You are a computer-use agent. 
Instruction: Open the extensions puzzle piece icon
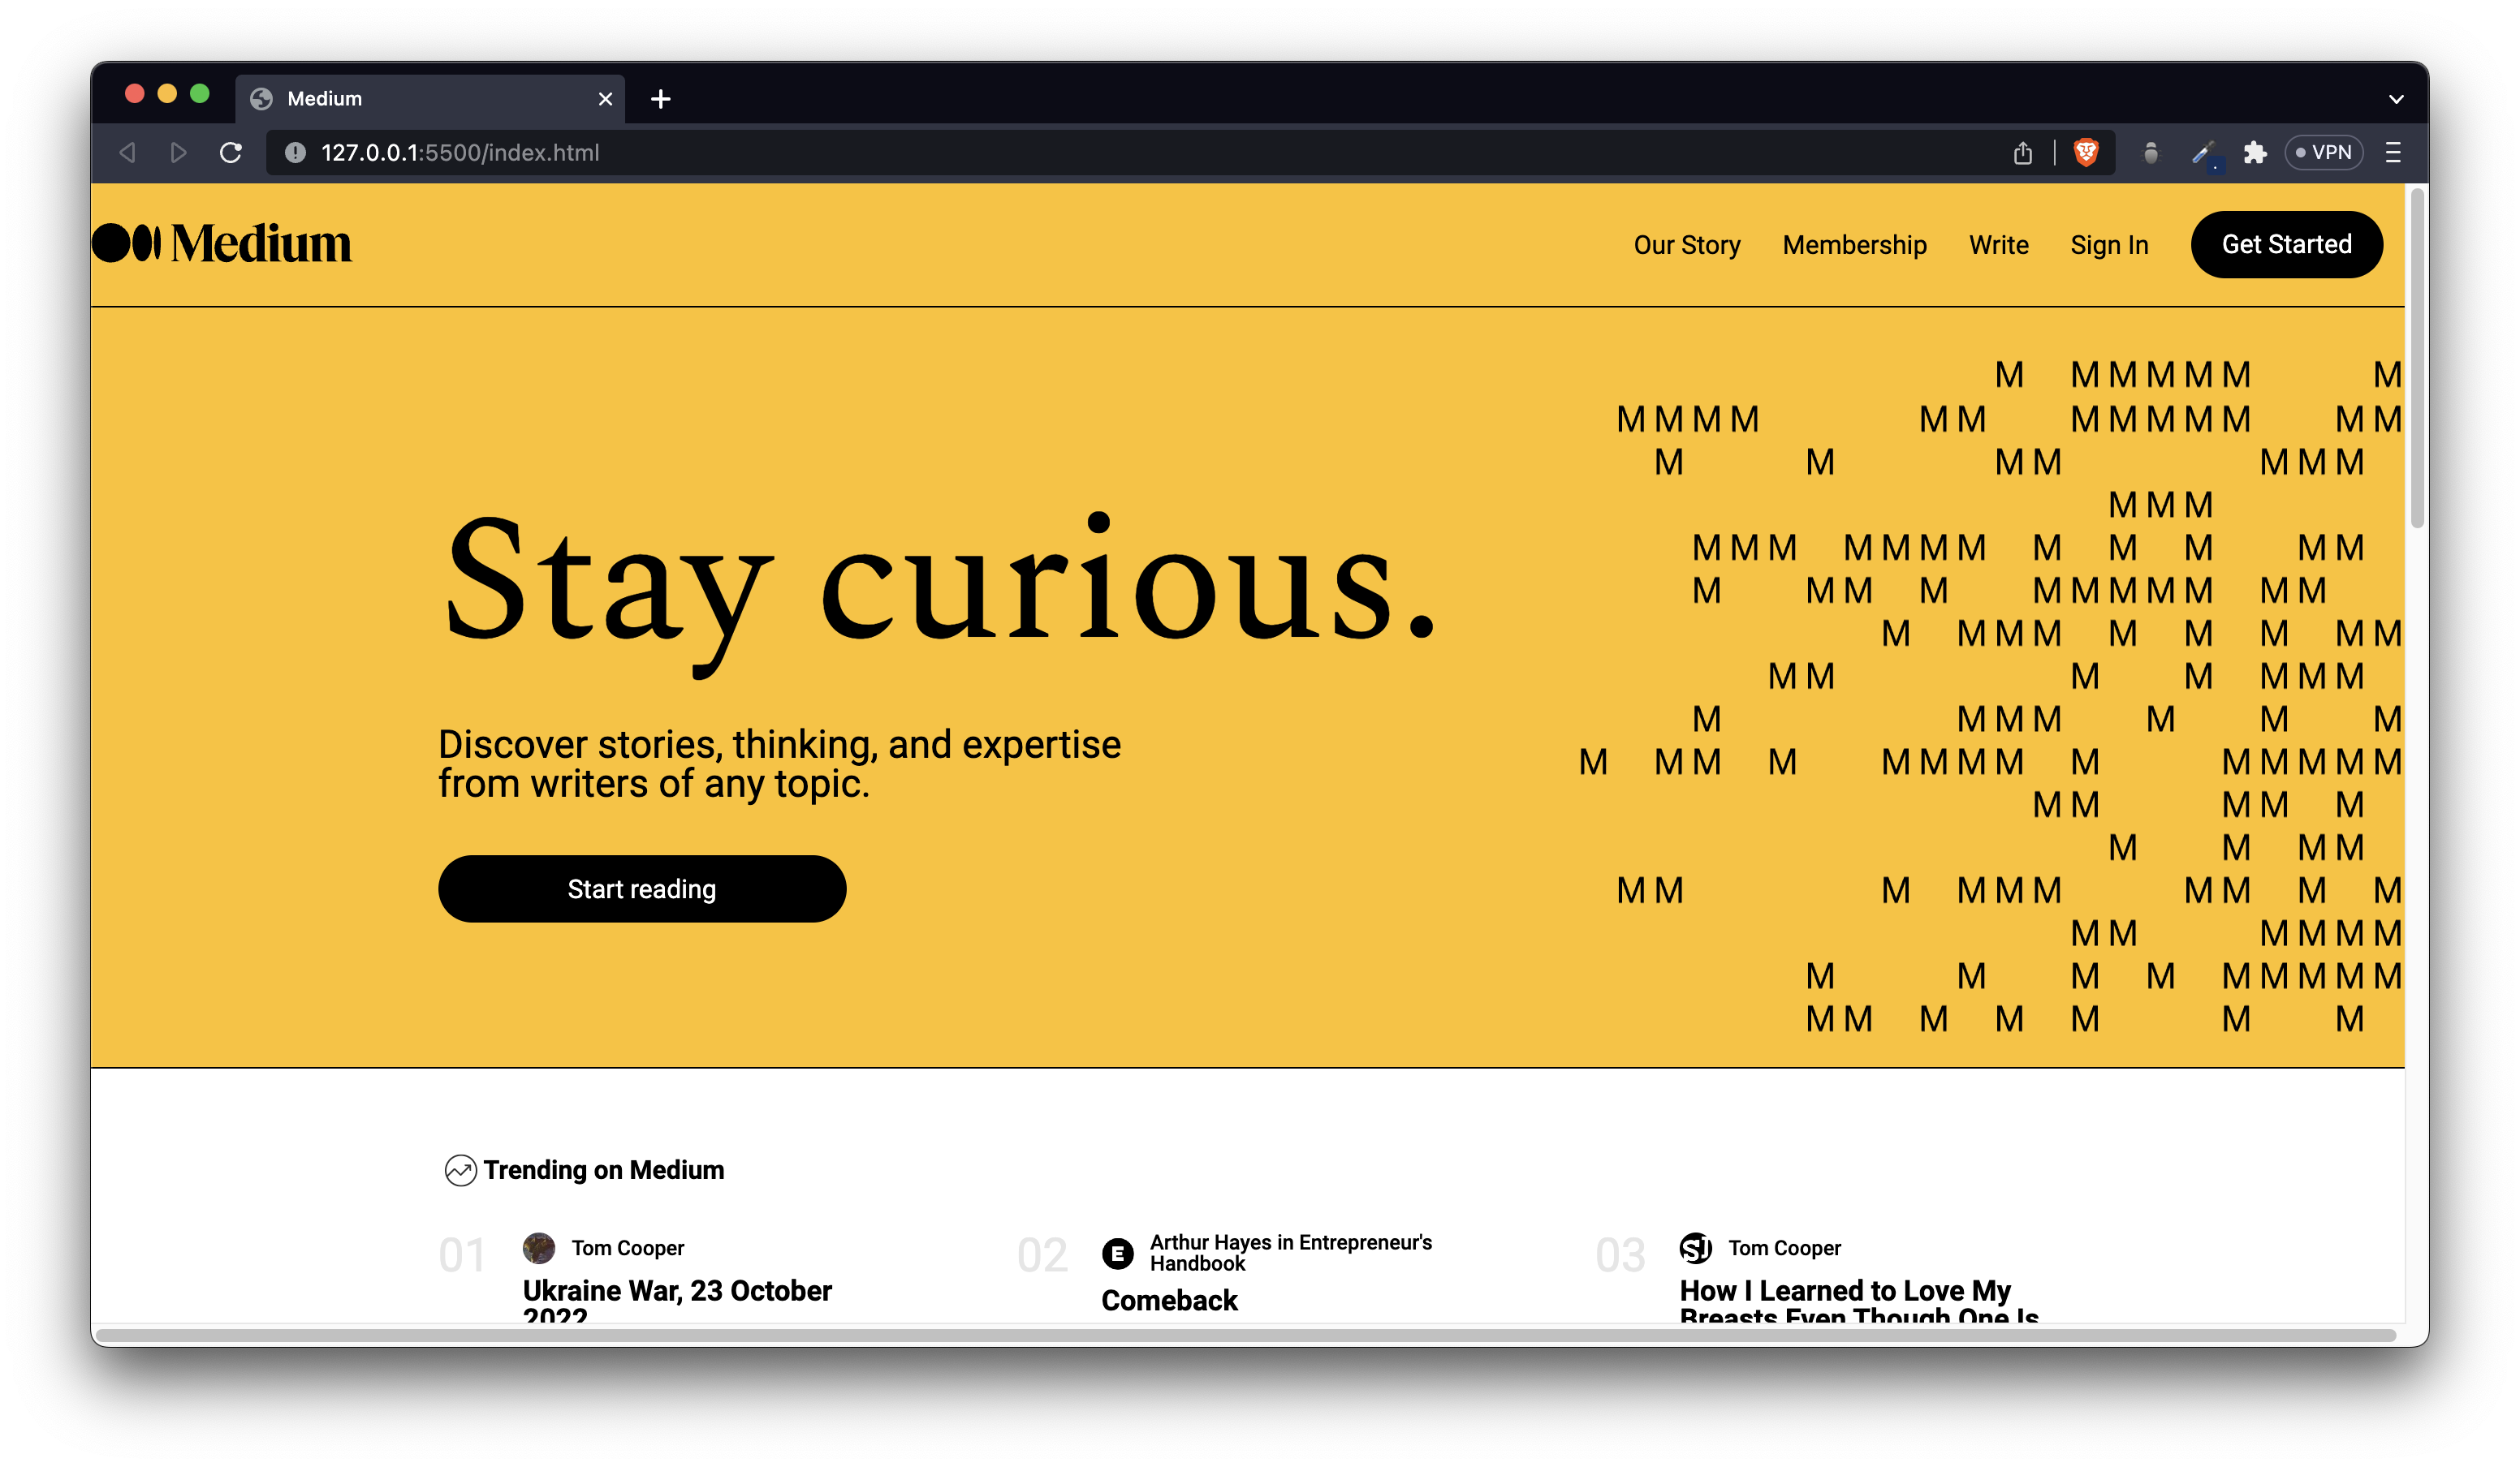pos(2254,153)
